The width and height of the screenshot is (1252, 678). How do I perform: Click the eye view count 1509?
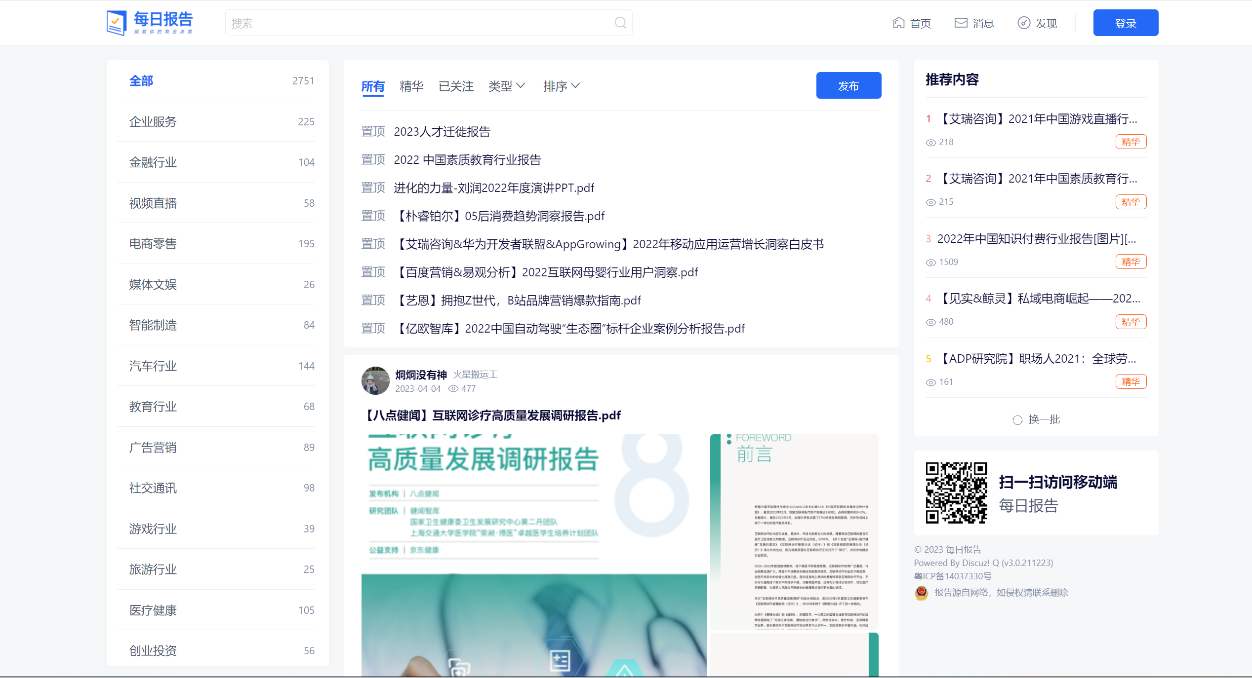[942, 262]
